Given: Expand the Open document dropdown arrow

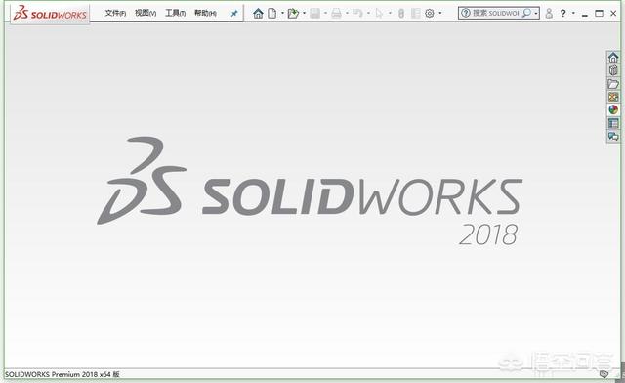Looking at the screenshot, I should 304,13.
